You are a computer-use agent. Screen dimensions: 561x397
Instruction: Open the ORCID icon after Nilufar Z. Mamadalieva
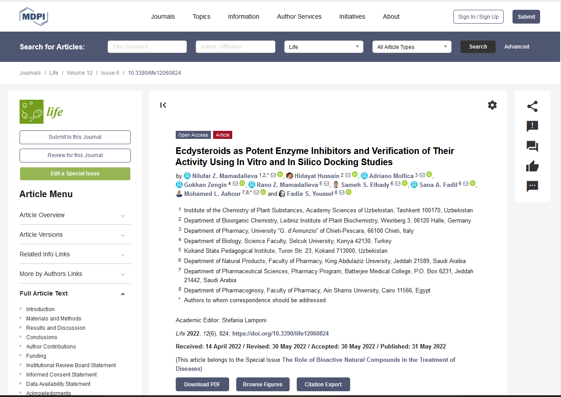[x=280, y=174]
